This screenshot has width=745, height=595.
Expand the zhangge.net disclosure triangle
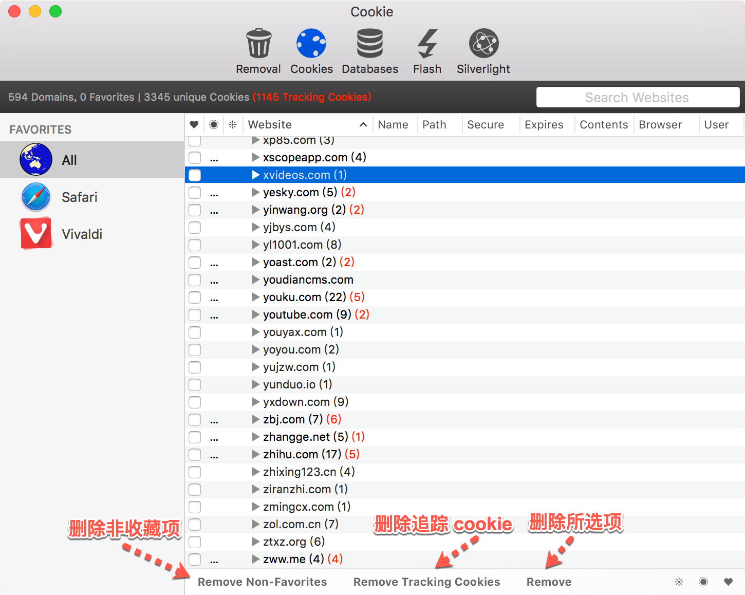[x=256, y=437]
